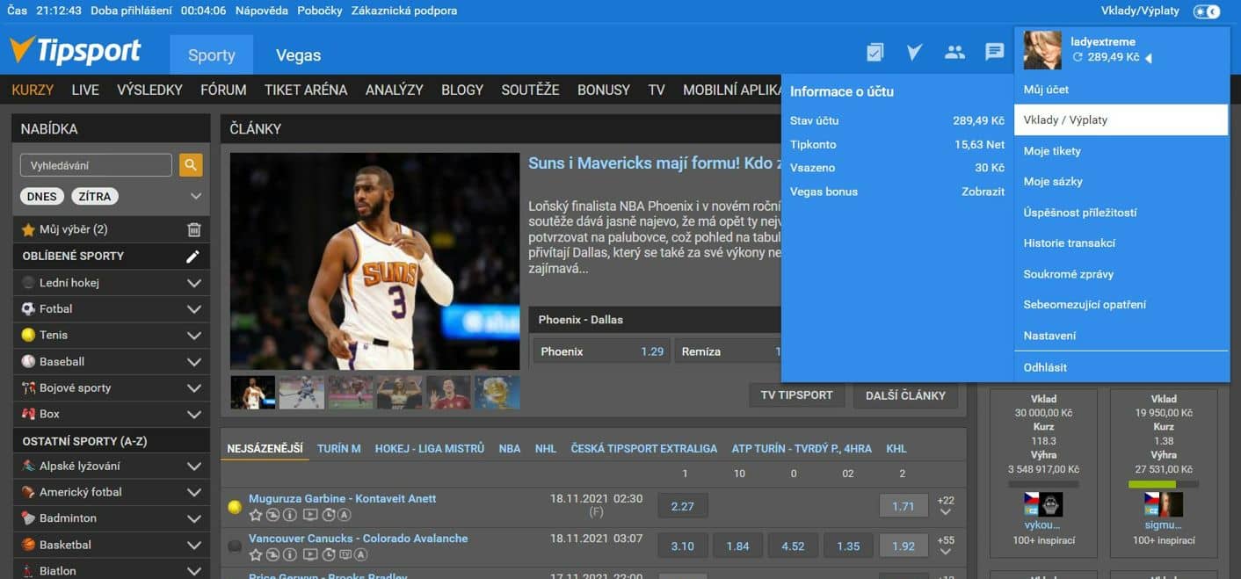The width and height of the screenshot is (1241, 579).
Task: Open ticket card with 27 531,00 Kč win
Action: (1164, 472)
